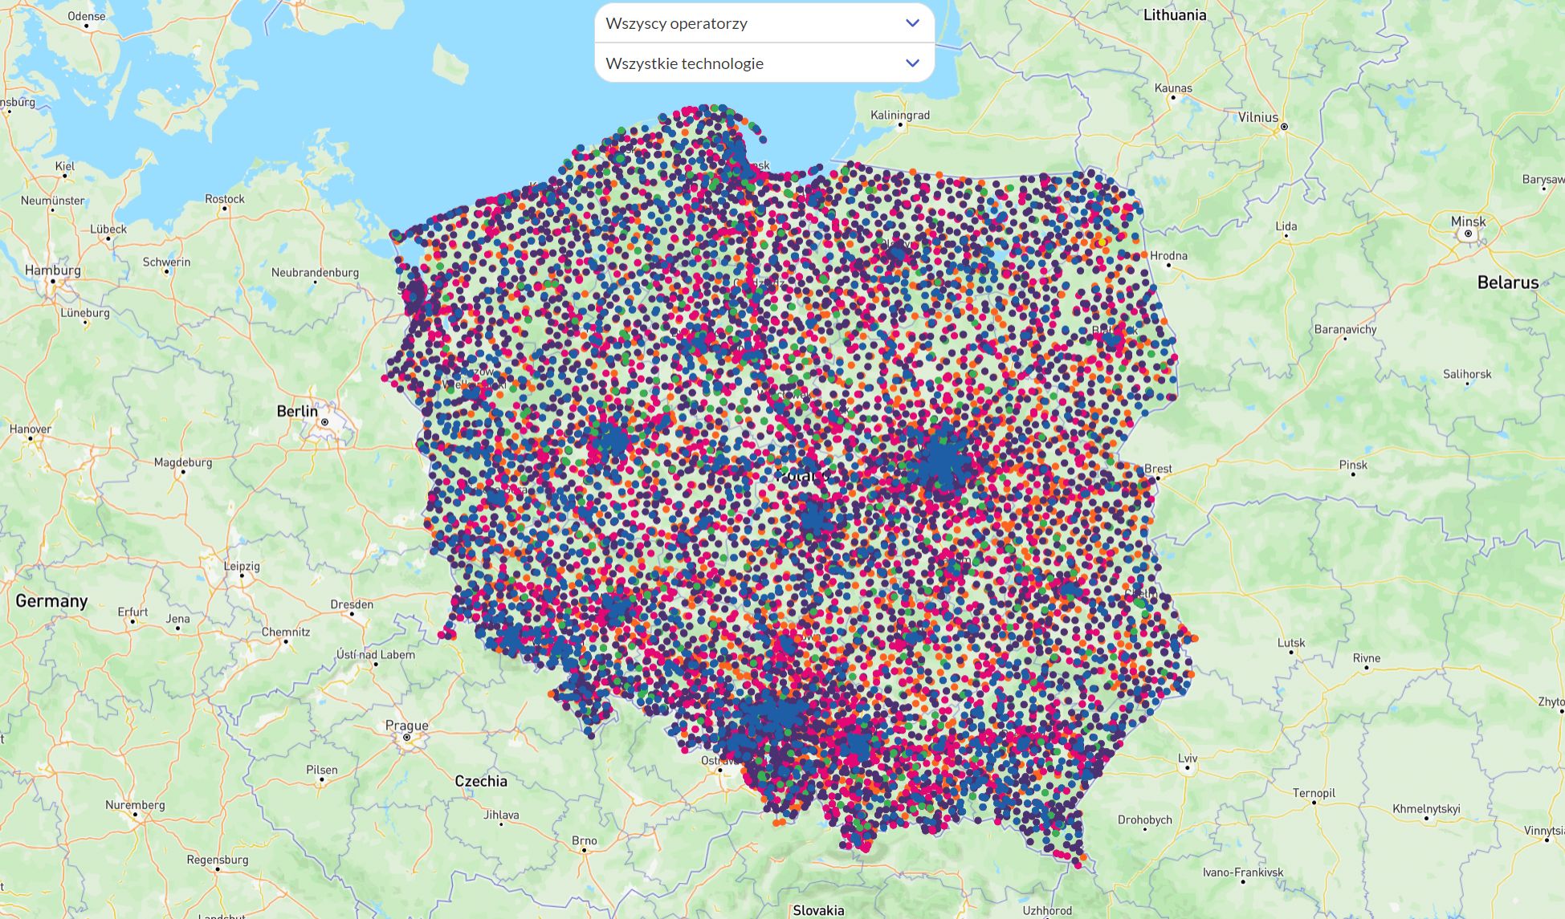Click the Berlin label on the map

[299, 409]
